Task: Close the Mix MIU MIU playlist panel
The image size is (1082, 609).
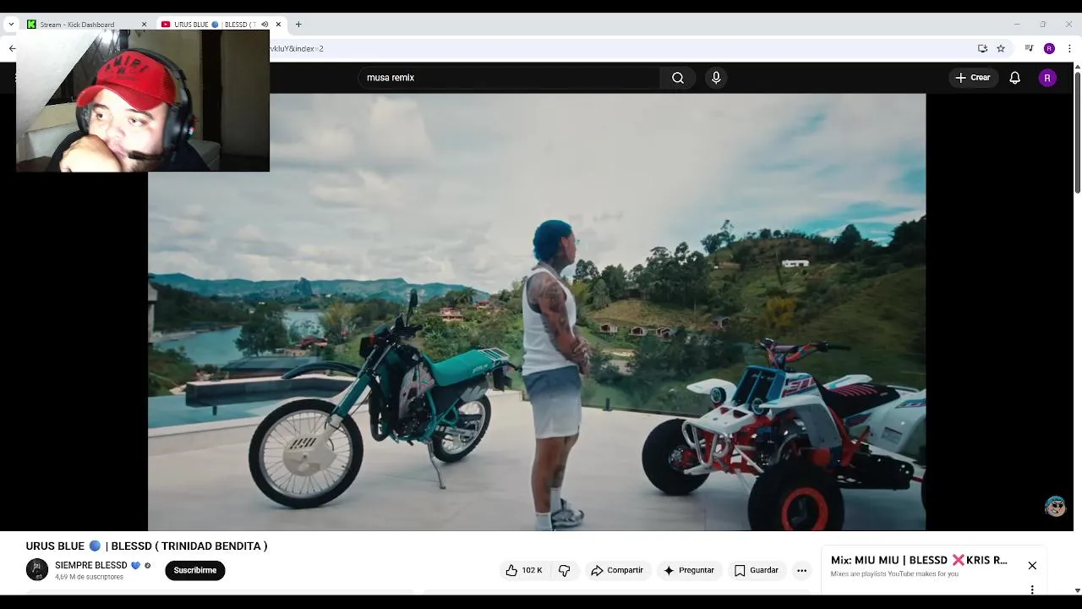Action: [1032, 565]
